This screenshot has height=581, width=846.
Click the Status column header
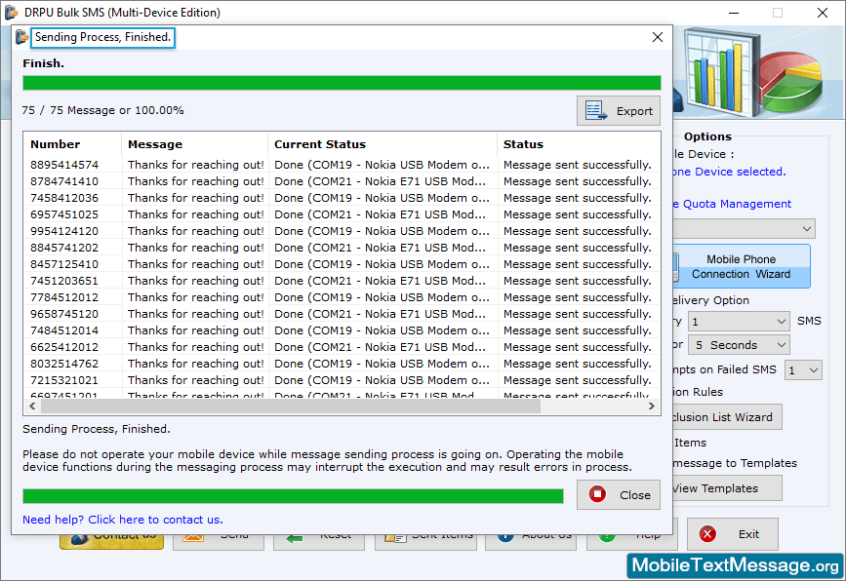579,144
